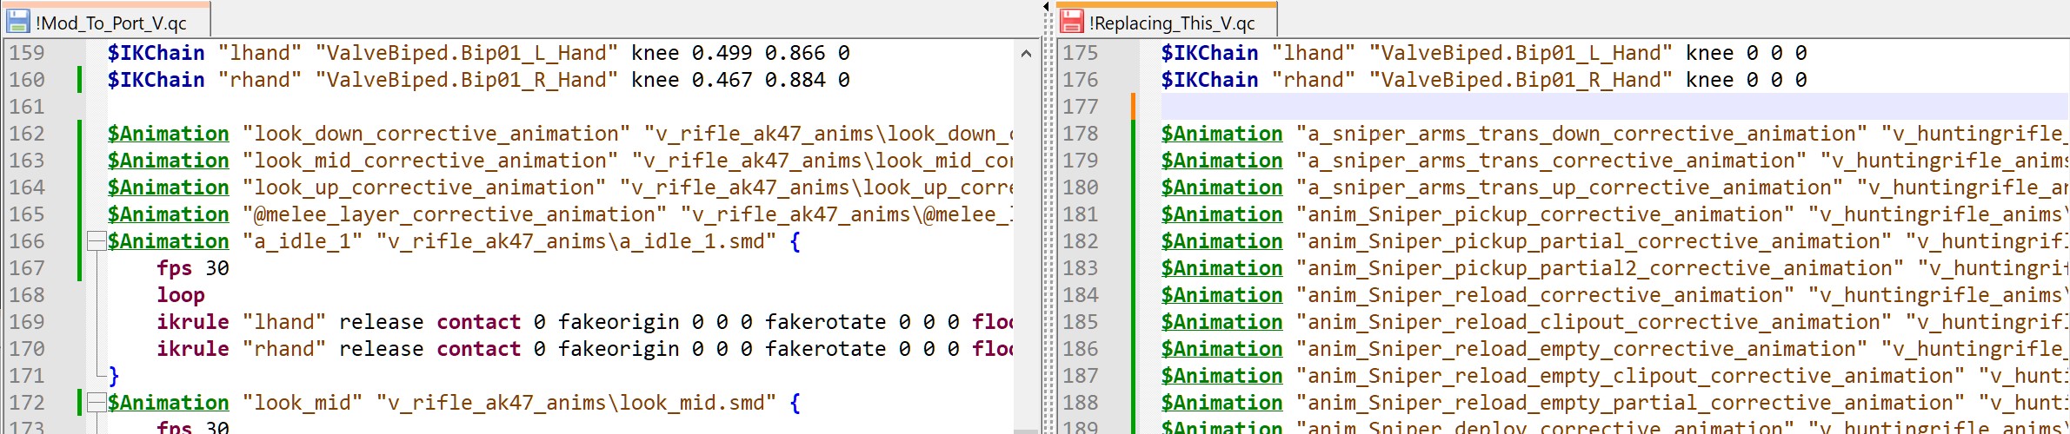2070x434 pixels.
Task: Click line number 159 in the left pane
Action: point(27,53)
